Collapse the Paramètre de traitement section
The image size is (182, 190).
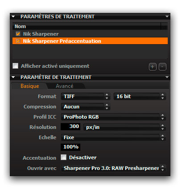pos(13,77)
